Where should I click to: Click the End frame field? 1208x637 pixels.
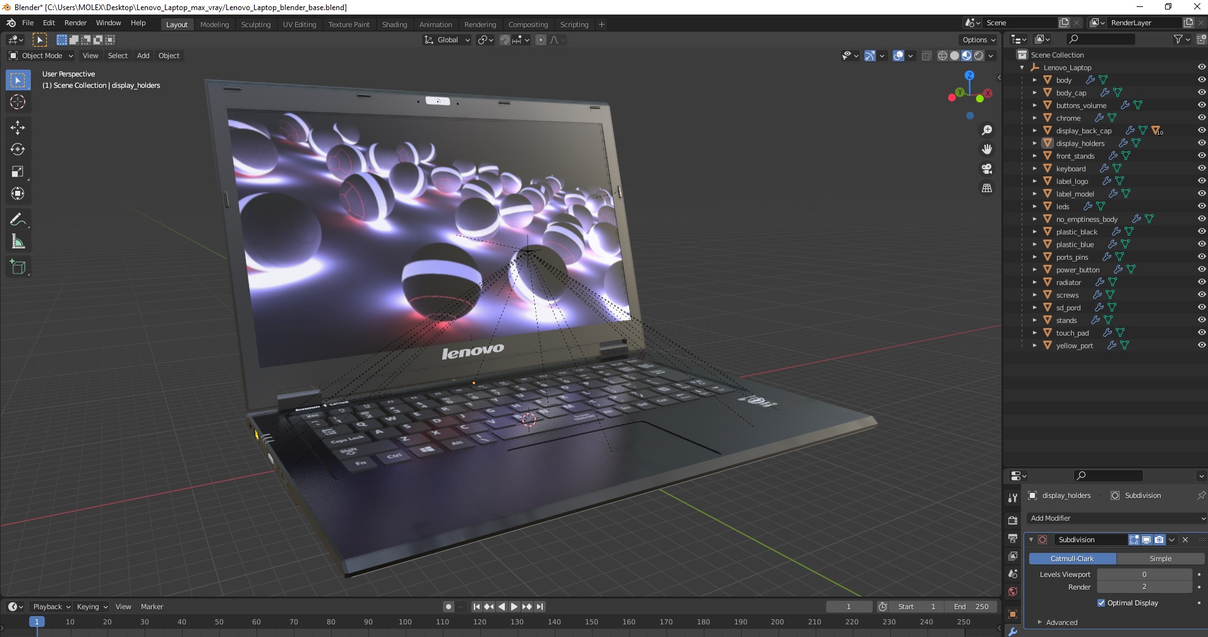[971, 607]
